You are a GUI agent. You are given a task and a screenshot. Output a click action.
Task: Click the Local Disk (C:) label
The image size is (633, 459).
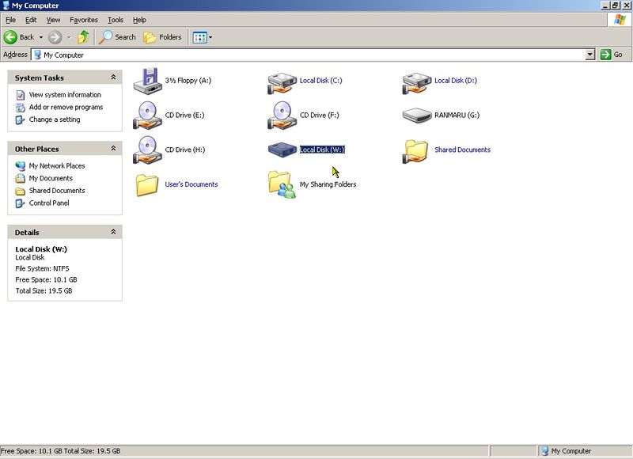click(x=321, y=81)
